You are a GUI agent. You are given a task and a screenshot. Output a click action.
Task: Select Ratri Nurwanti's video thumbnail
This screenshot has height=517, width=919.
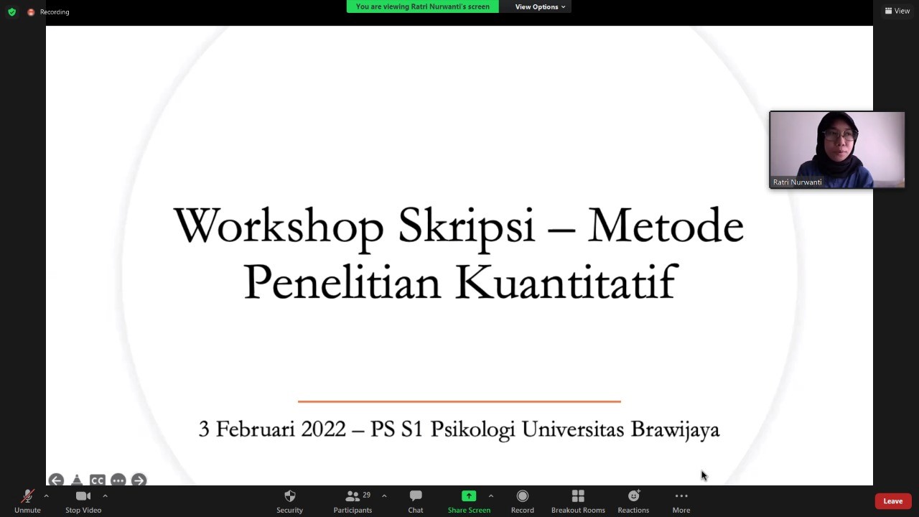pyautogui.click(x=837, y=150)
